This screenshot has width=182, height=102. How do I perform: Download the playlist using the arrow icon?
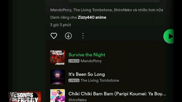(x=68, y=36)
